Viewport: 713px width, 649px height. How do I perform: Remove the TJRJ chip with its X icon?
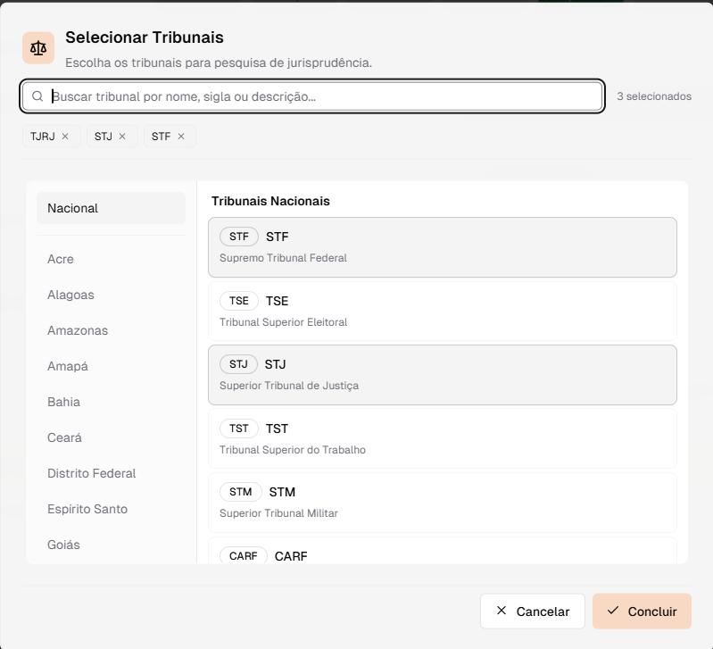coord(65,137)
